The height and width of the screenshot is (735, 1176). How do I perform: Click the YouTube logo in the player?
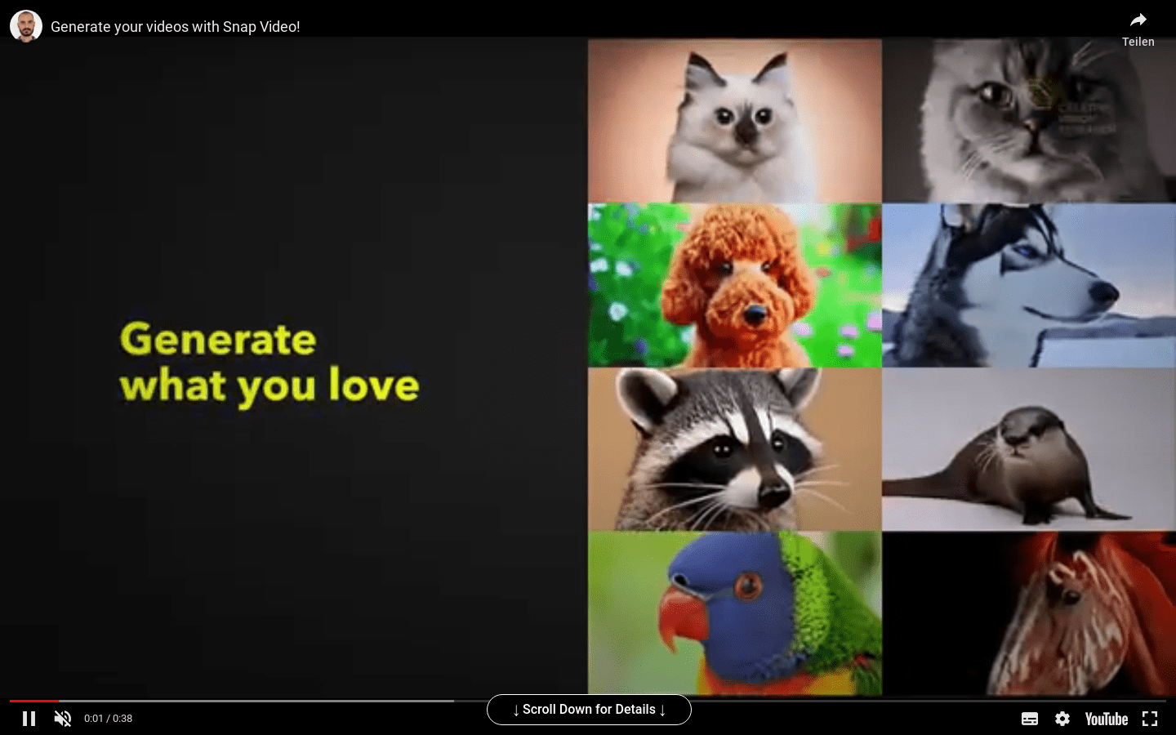click(x=1106, y=719)
